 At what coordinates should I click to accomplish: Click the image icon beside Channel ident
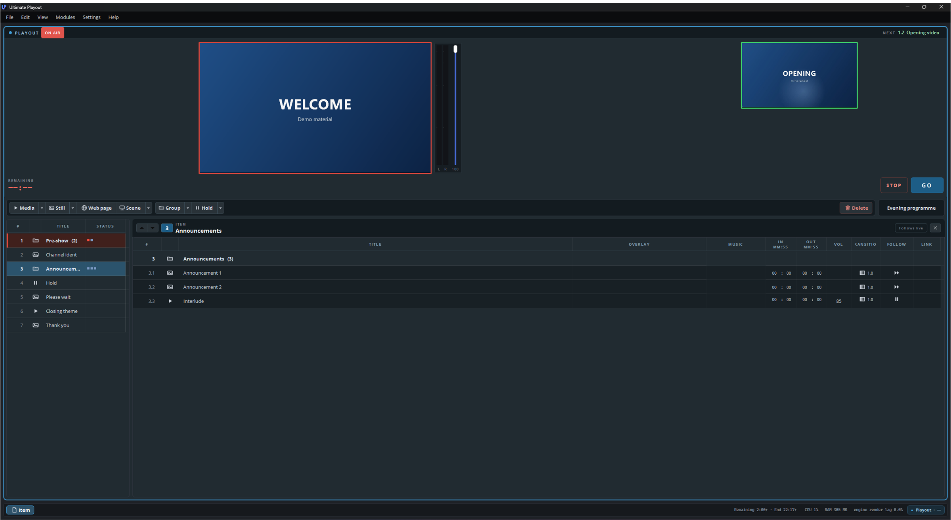tap(36, 254)
